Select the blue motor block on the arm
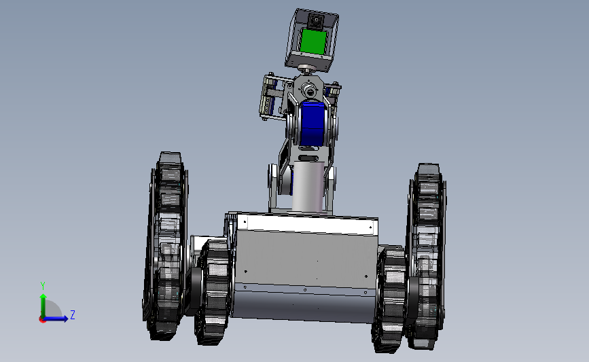 313,124
